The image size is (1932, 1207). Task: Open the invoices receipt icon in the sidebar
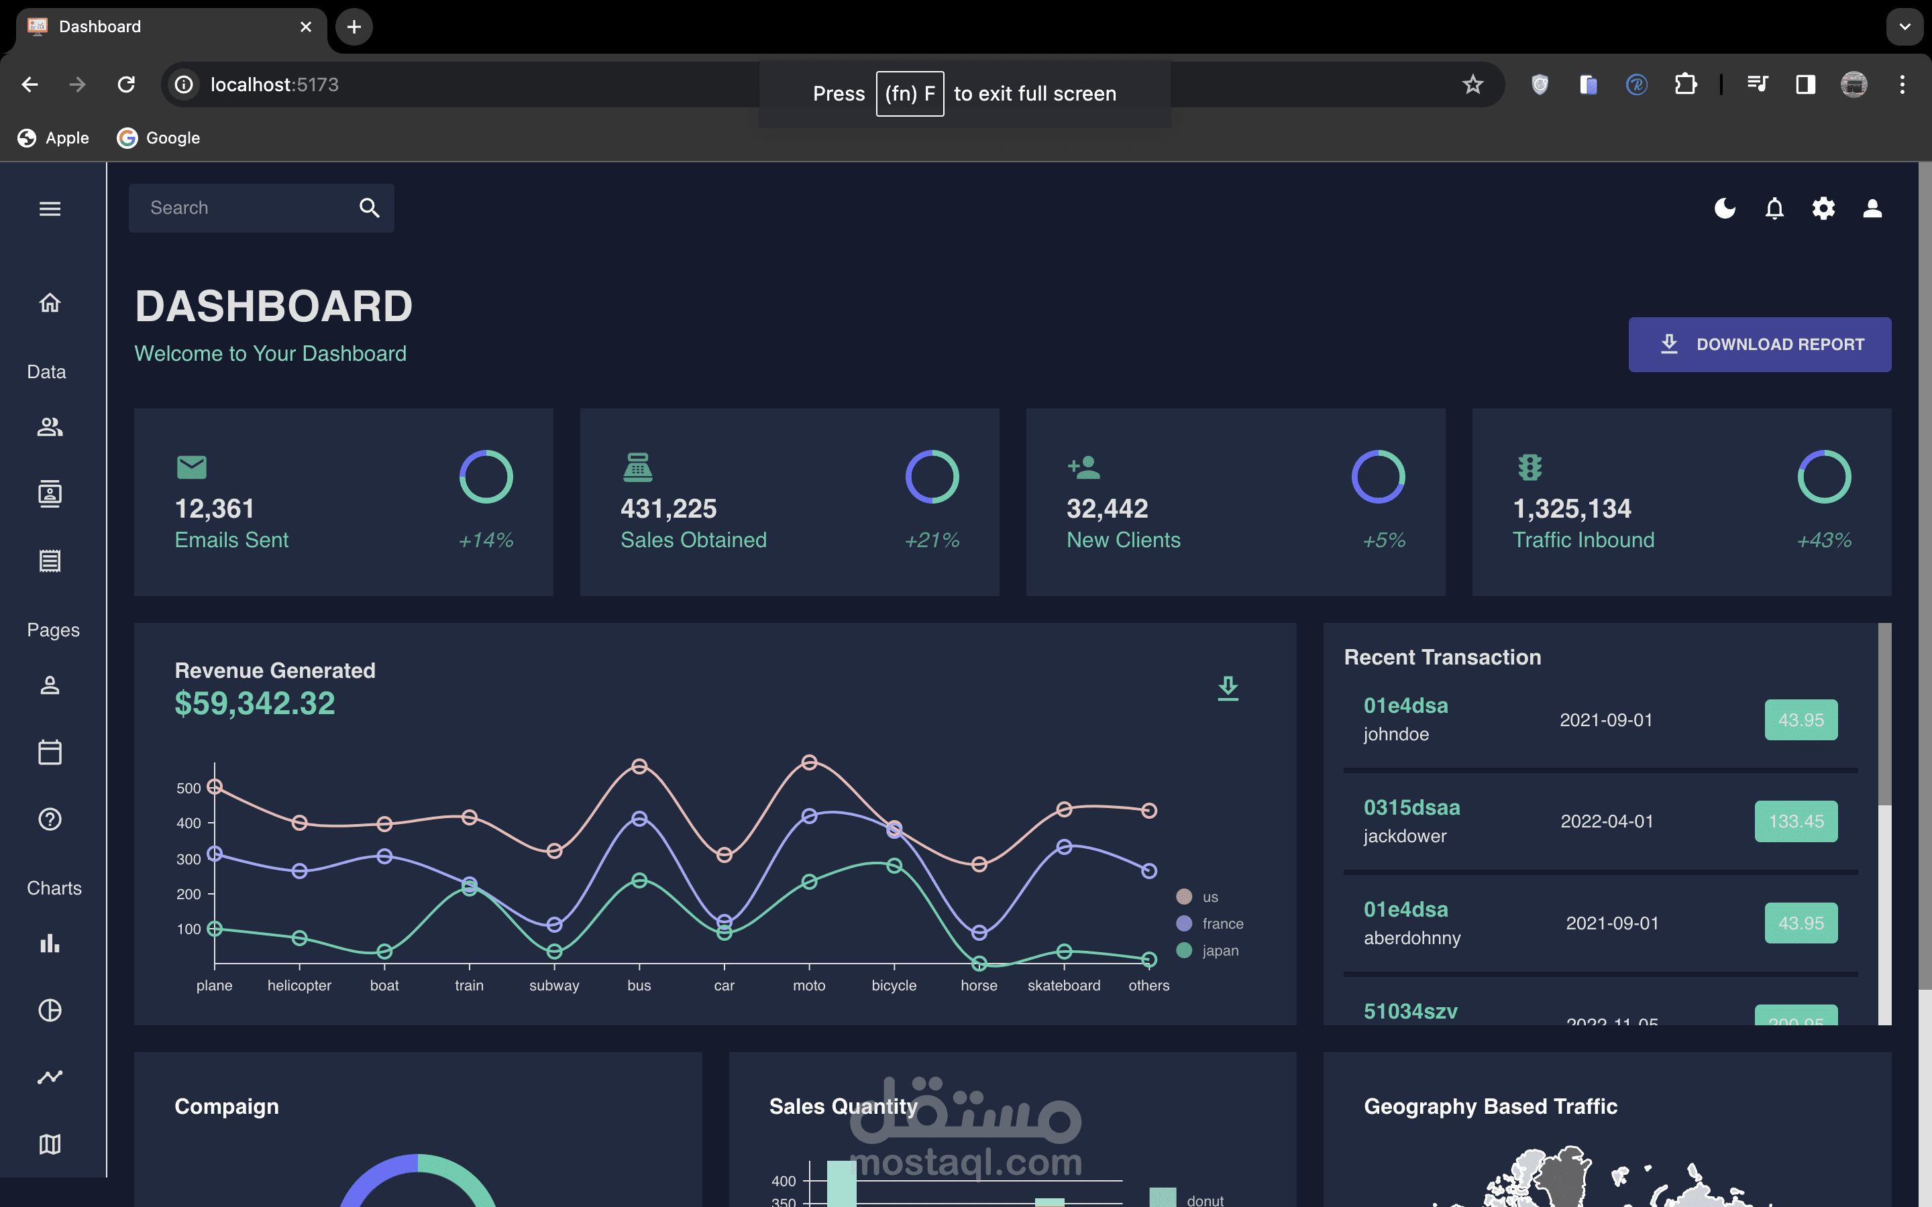click(x=50, y=561)
